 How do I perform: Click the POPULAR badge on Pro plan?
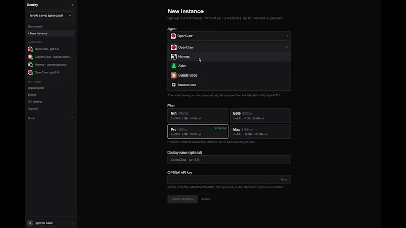(x=220, y=128)
